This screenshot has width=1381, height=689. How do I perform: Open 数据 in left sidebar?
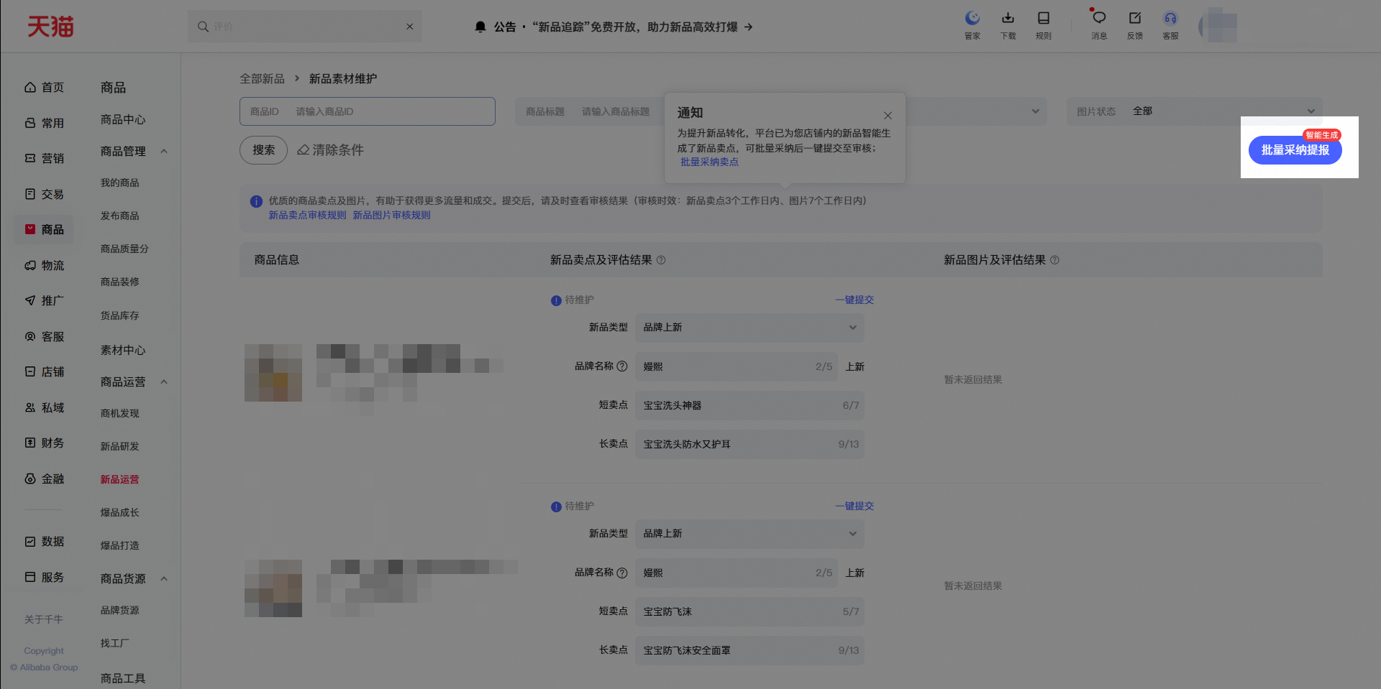[45, 542]
